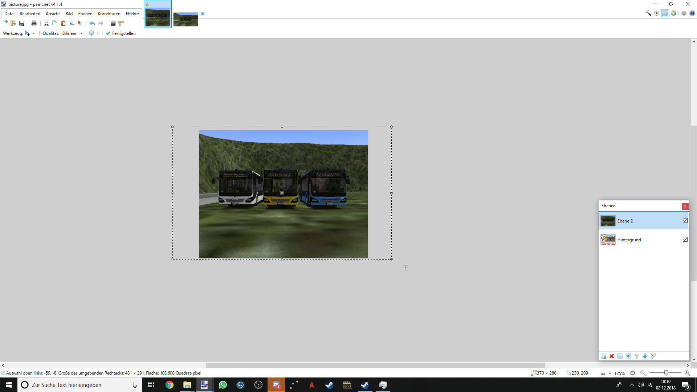Click the Crop to Selection icon
The height and width of the screenshot is (392, 697).
pyautogui.click(x=72, y=24)
